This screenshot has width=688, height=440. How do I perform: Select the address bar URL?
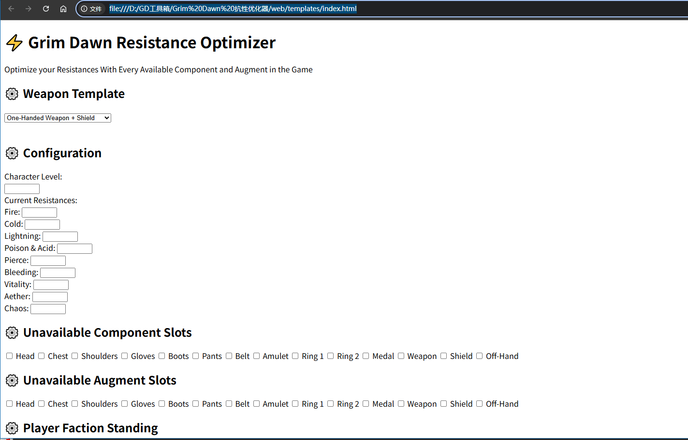[233, 9]
